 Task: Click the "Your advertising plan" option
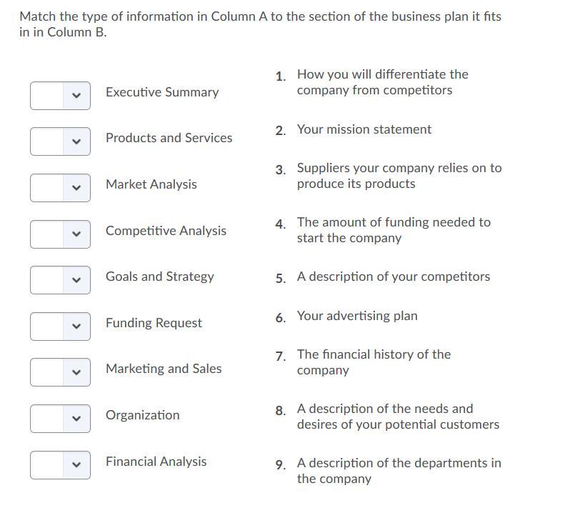[357, 316]
